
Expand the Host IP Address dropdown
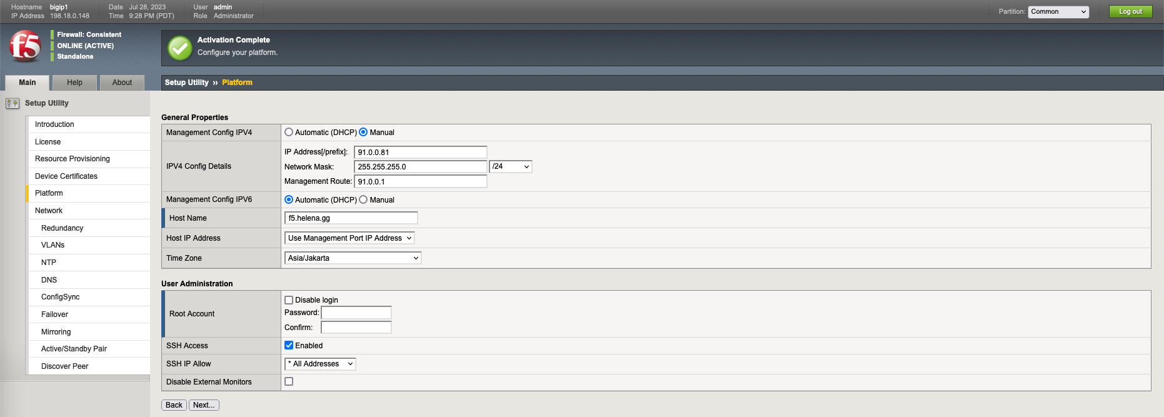[x=349, y=238]
